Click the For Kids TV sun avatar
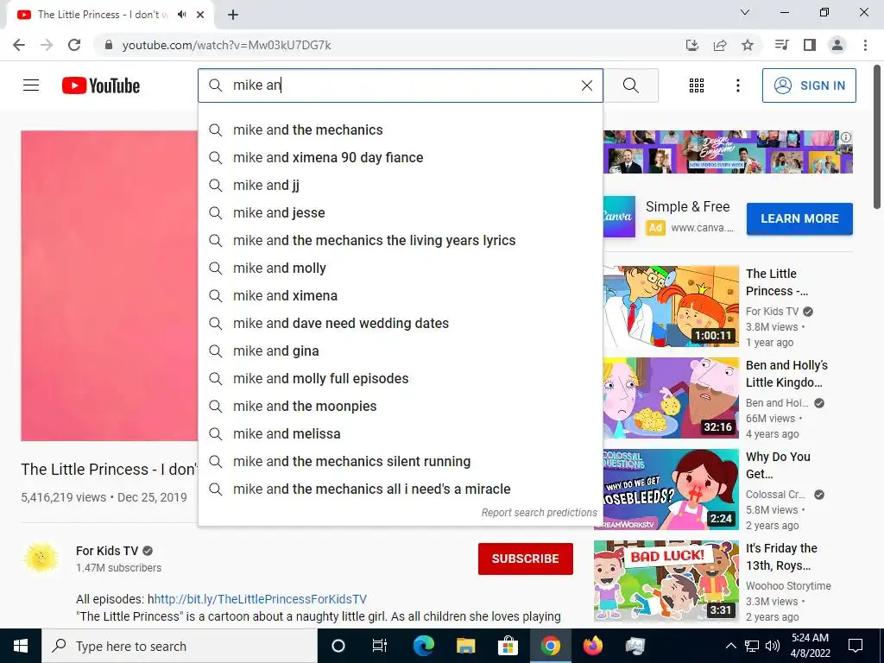This screenshot has width=884, height=663. (41, 558)
